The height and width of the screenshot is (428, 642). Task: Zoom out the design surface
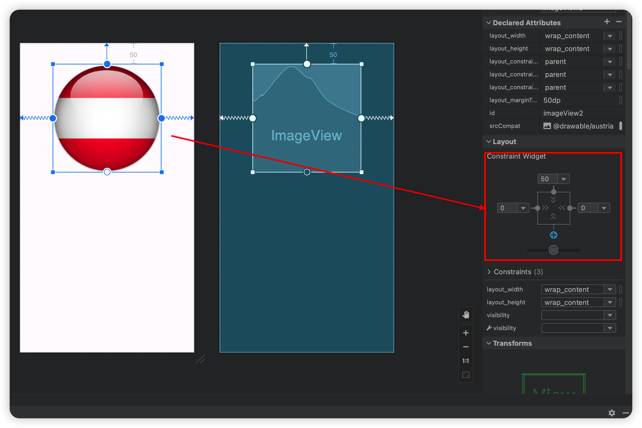pyautogui.click(x=466, y=347)
